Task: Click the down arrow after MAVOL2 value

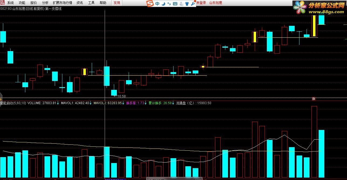Action: tap(123, 103)
